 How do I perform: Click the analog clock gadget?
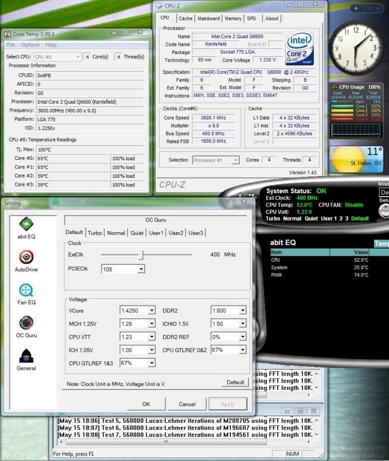356,47
